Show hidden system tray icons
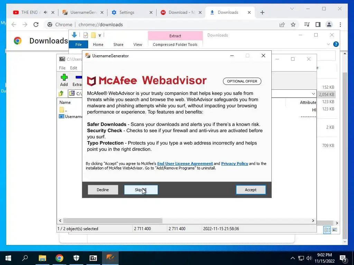This screenshot has width=354, height=265. 292,258
